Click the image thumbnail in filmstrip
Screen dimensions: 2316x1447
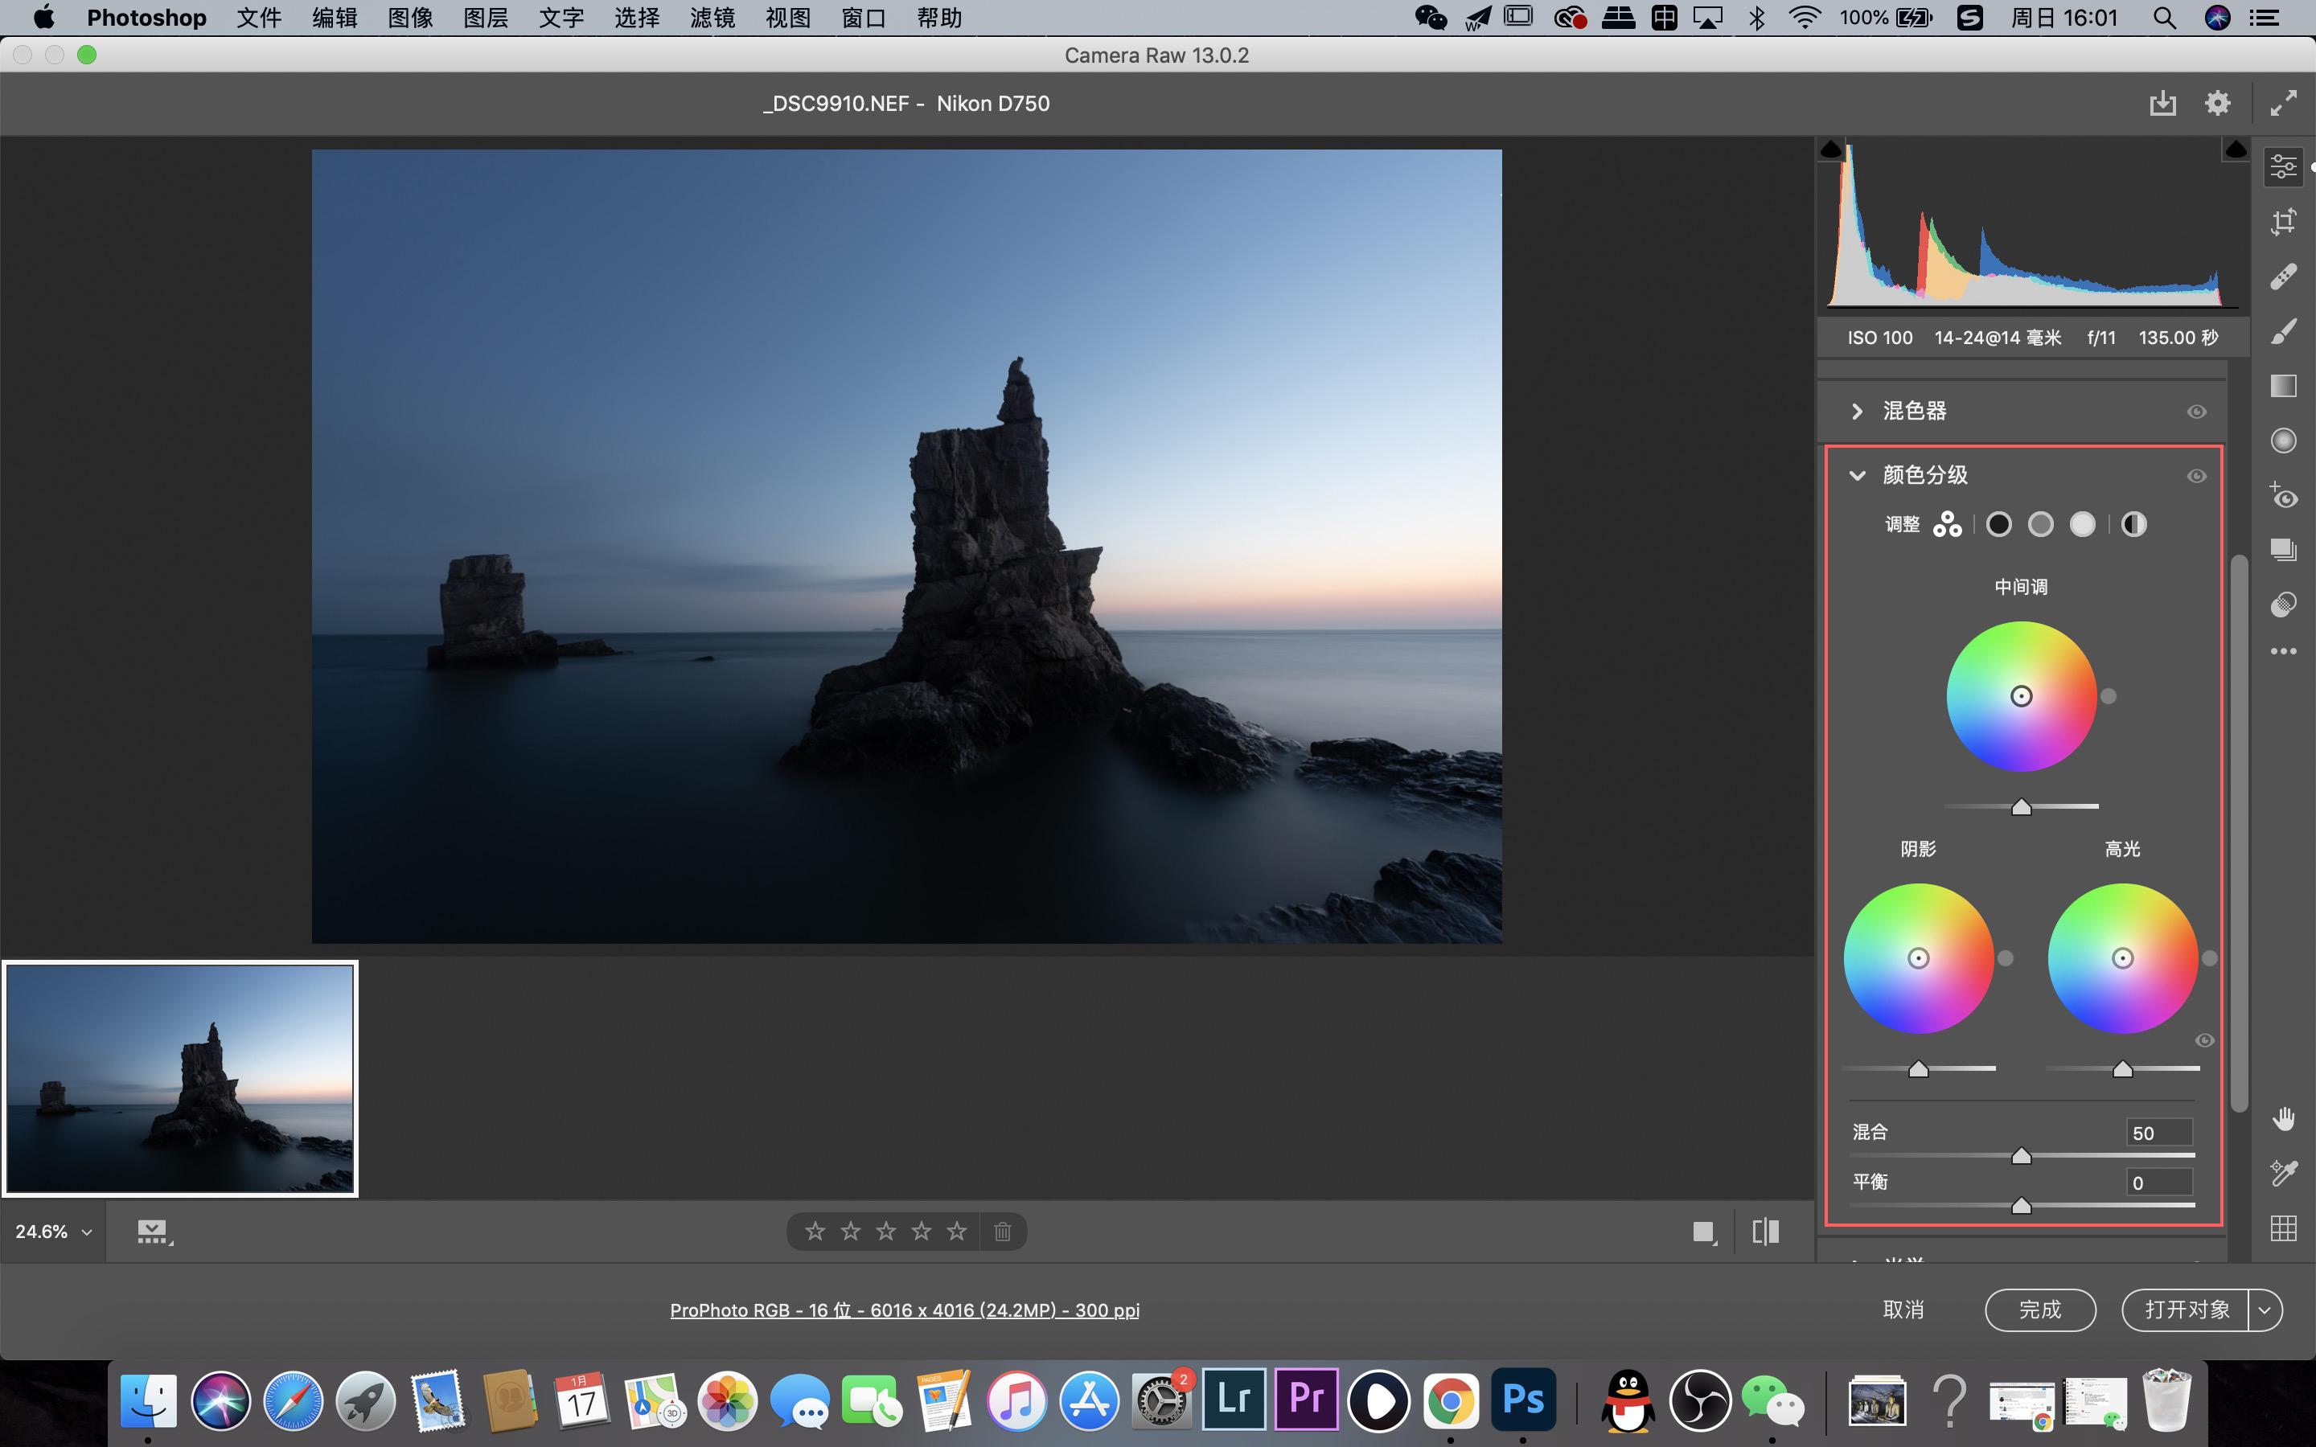(x=180, y=1077)
